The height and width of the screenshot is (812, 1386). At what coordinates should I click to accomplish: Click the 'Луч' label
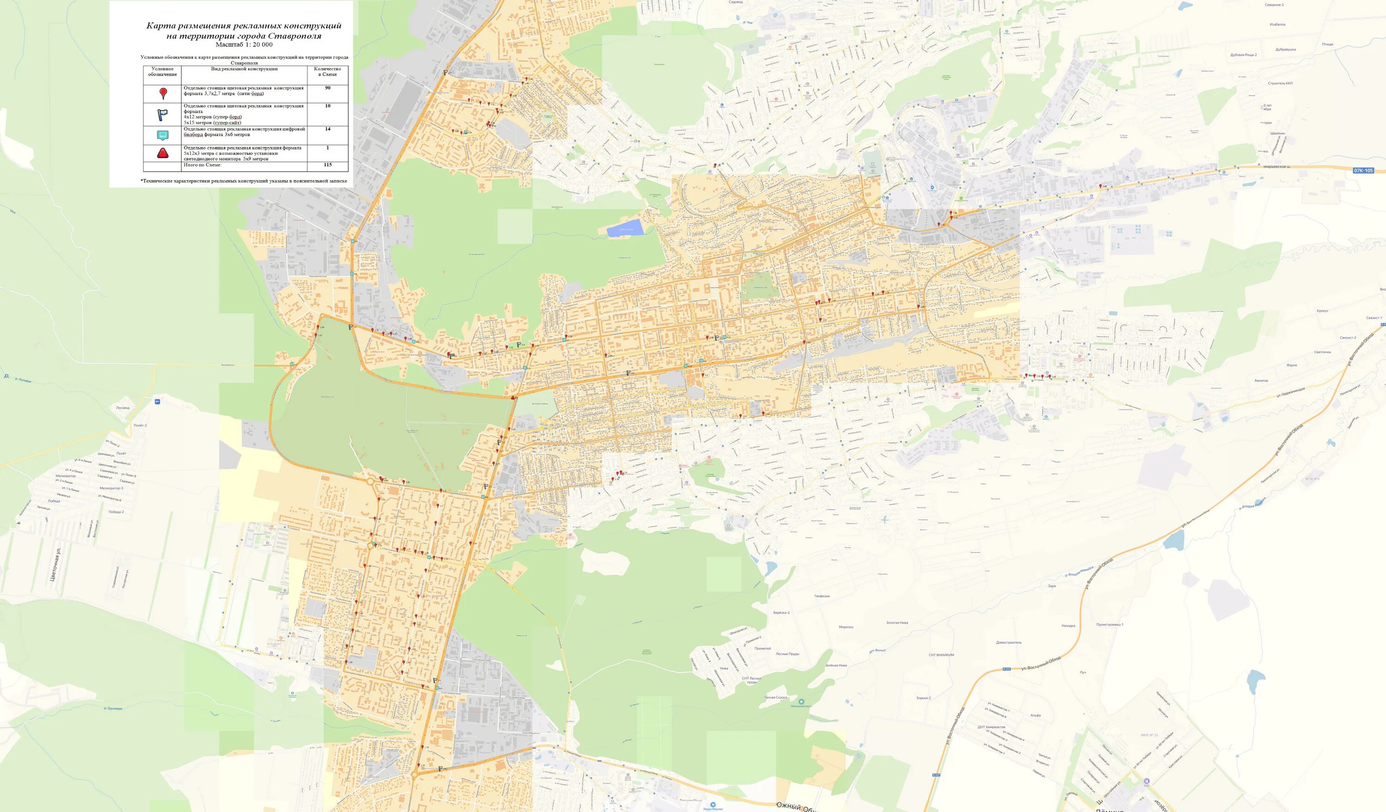pyautogui.click(x=1083, y=673)
